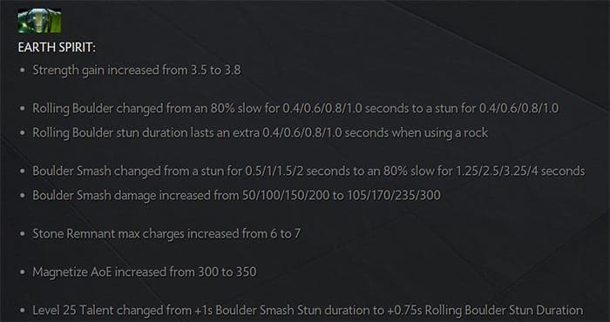Select the Level 25 Talent changed line

point(308,311)
